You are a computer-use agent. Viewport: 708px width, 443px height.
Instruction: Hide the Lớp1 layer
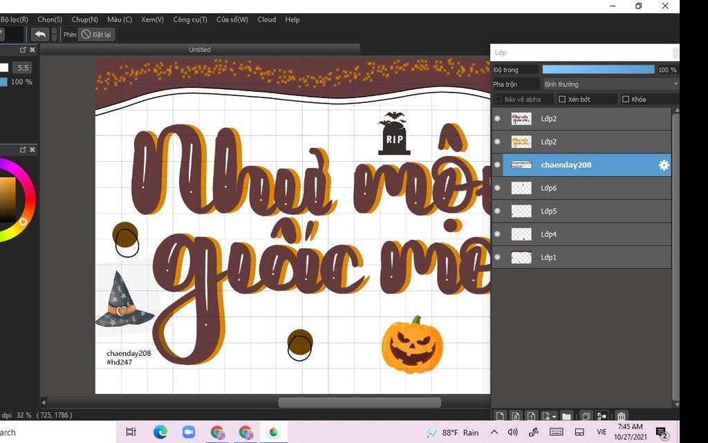pyautogui.click(x=498, y=257)
